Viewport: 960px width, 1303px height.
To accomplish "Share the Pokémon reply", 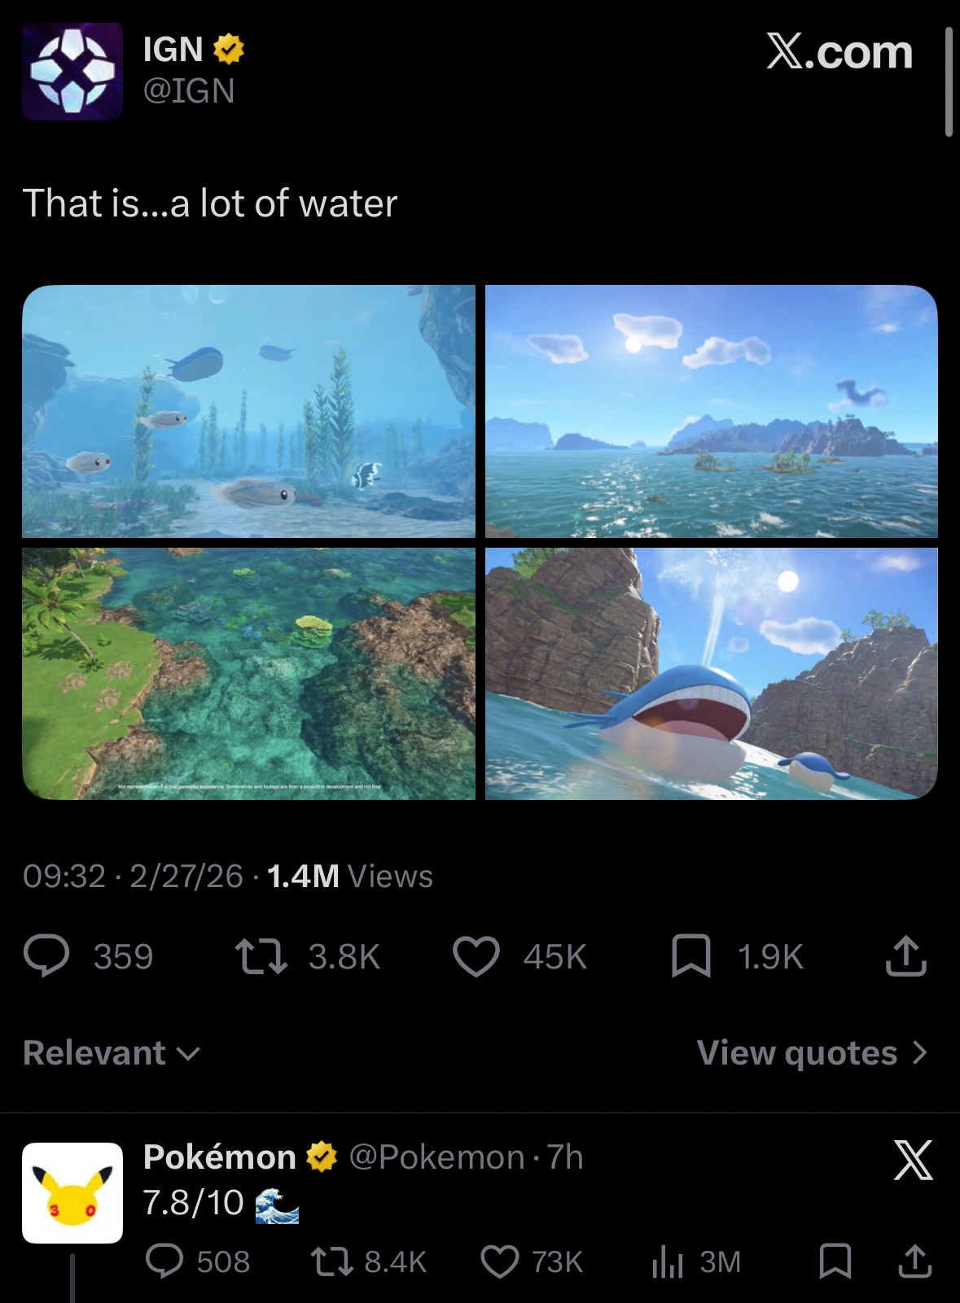I will (914, 1261).
